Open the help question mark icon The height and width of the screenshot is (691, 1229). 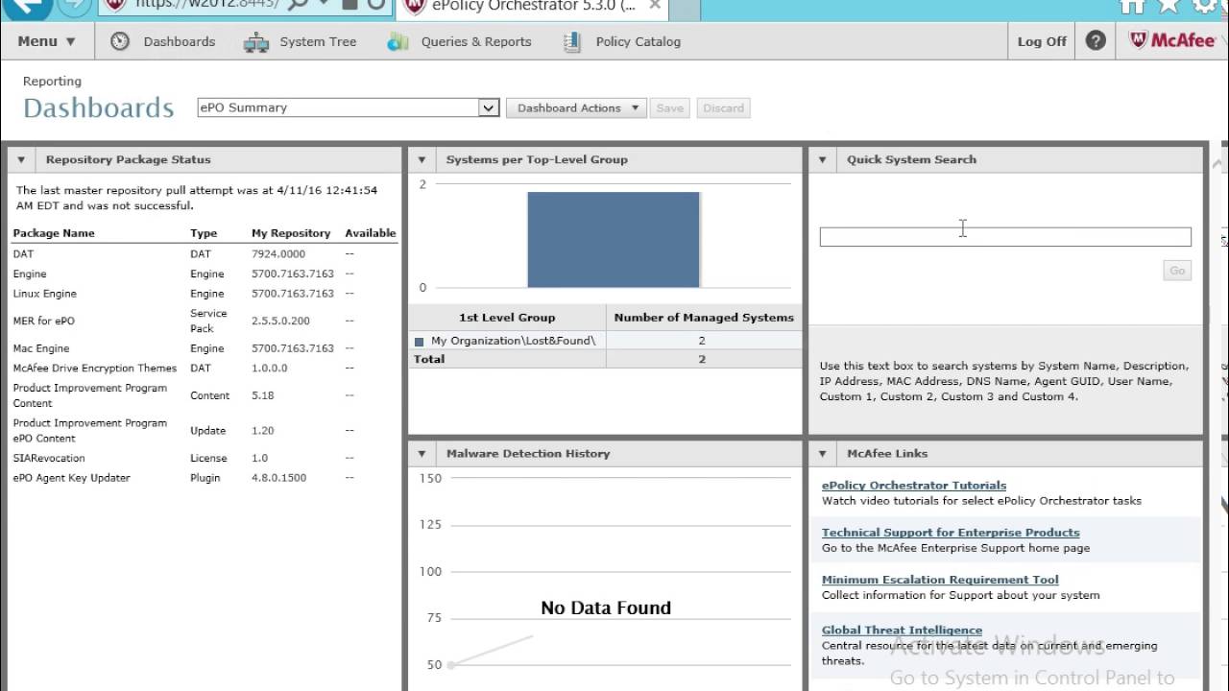1096,41
